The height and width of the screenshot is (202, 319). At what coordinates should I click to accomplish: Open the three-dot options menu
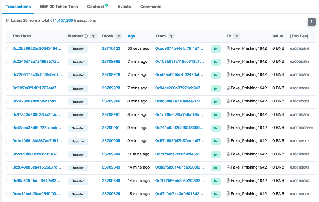pos(311,22)
